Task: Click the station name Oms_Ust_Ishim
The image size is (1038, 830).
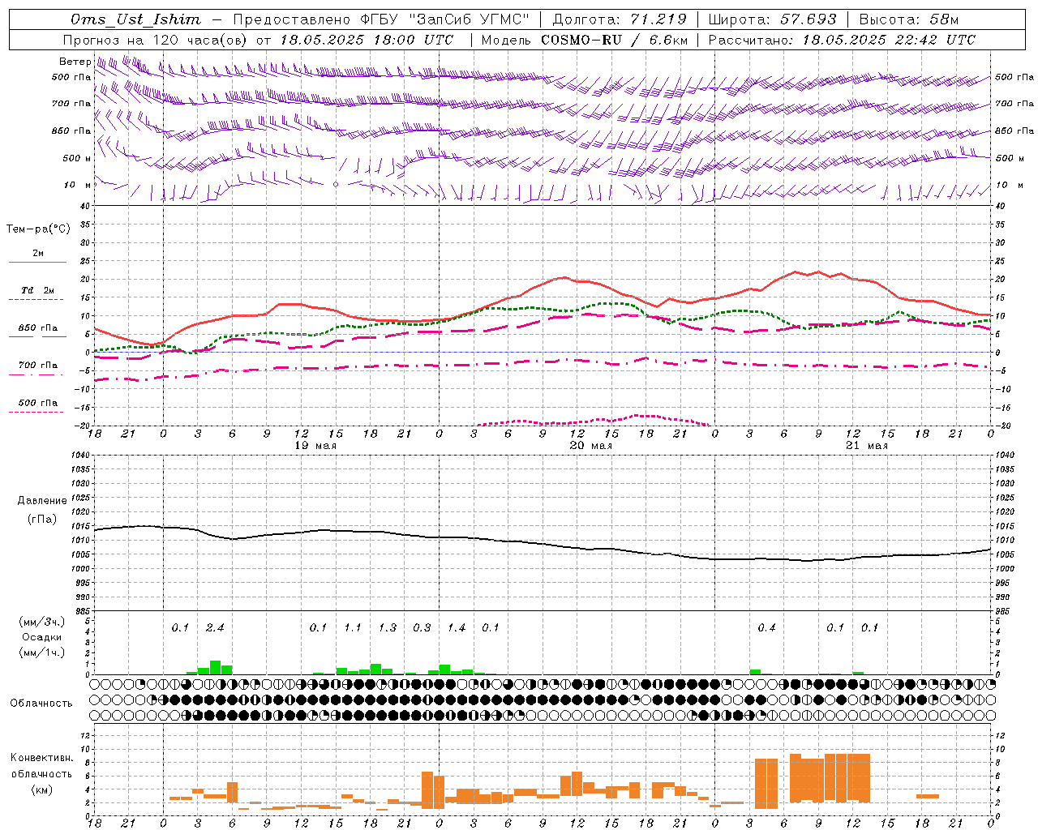Action: (135, 19)
